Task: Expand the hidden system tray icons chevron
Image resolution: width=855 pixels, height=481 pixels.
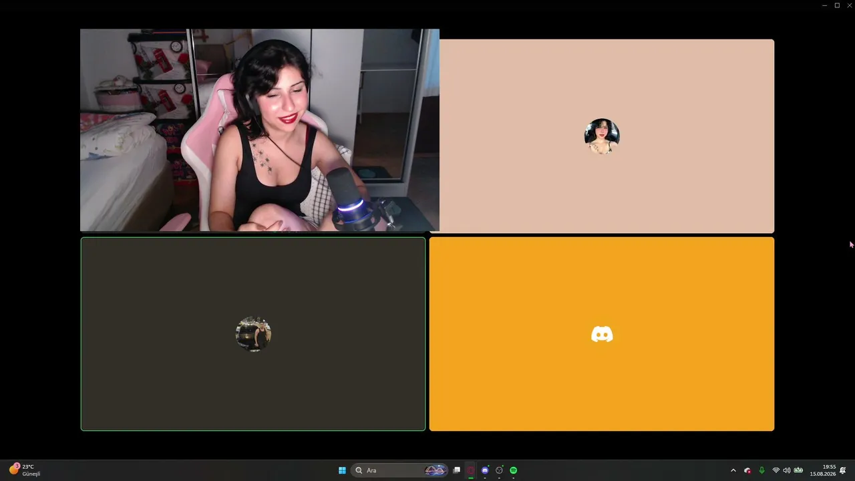Action: click(x=733, y=470)
